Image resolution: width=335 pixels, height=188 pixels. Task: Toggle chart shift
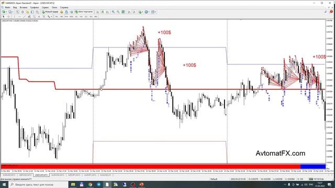pyautogui.click(x=134, y=12)
